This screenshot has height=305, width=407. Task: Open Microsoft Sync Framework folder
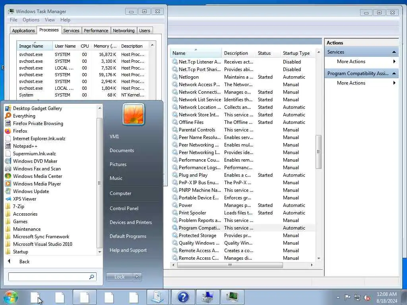pos(41,237)
